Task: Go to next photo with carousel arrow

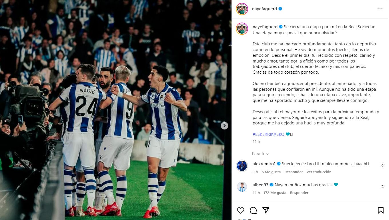Action: (x=224, y=125)
